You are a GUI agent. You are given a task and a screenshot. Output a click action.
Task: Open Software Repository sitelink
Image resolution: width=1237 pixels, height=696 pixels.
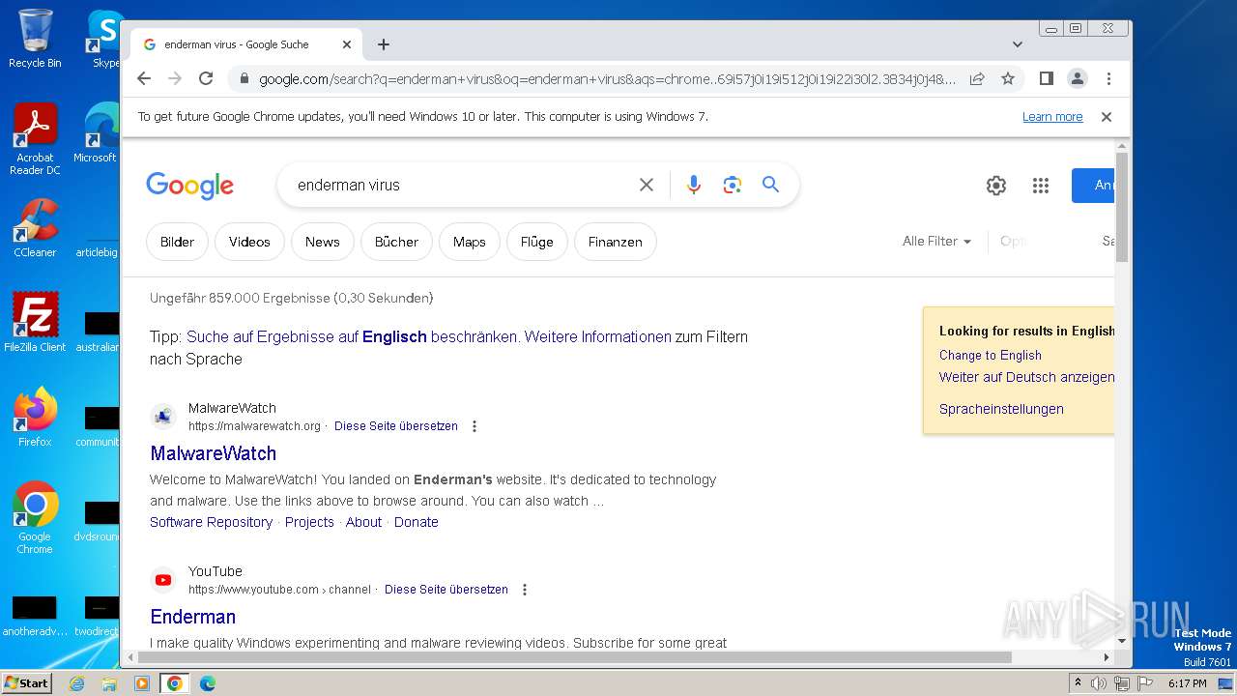(x=211, y=522)
